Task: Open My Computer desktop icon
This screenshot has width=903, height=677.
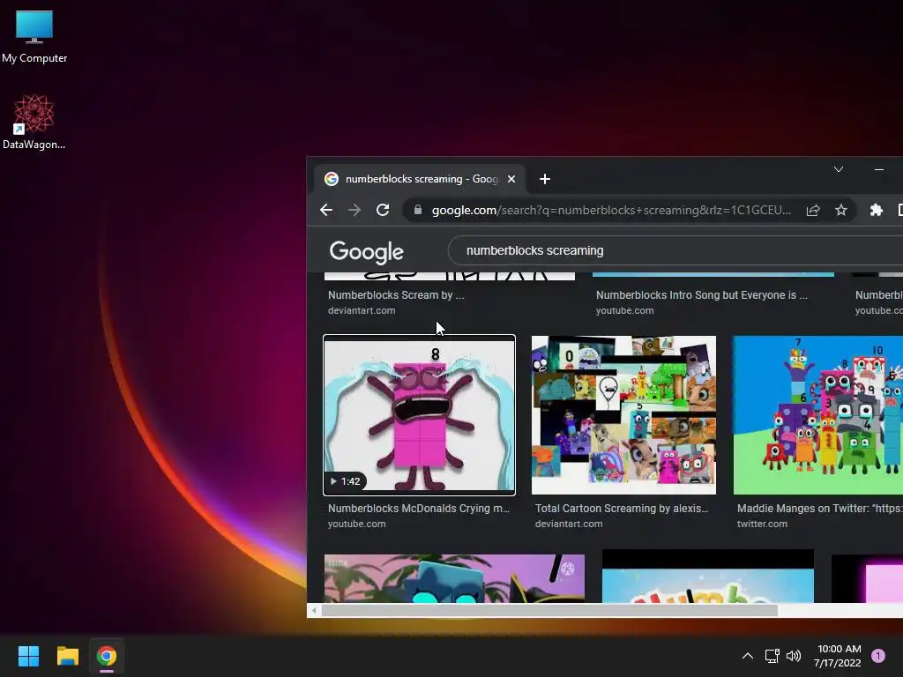Action: [34, 35]
